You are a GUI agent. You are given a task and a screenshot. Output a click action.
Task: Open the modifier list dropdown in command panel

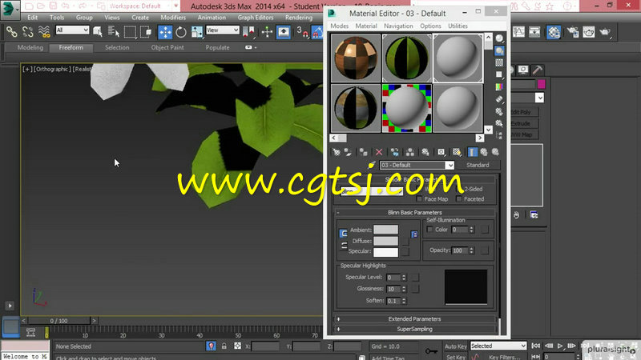pyautogui.click(x=539, y=98)
